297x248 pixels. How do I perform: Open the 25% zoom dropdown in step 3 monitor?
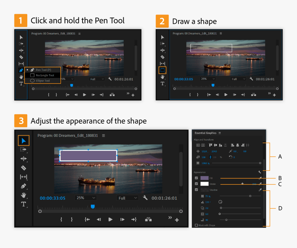pos(86,198)
